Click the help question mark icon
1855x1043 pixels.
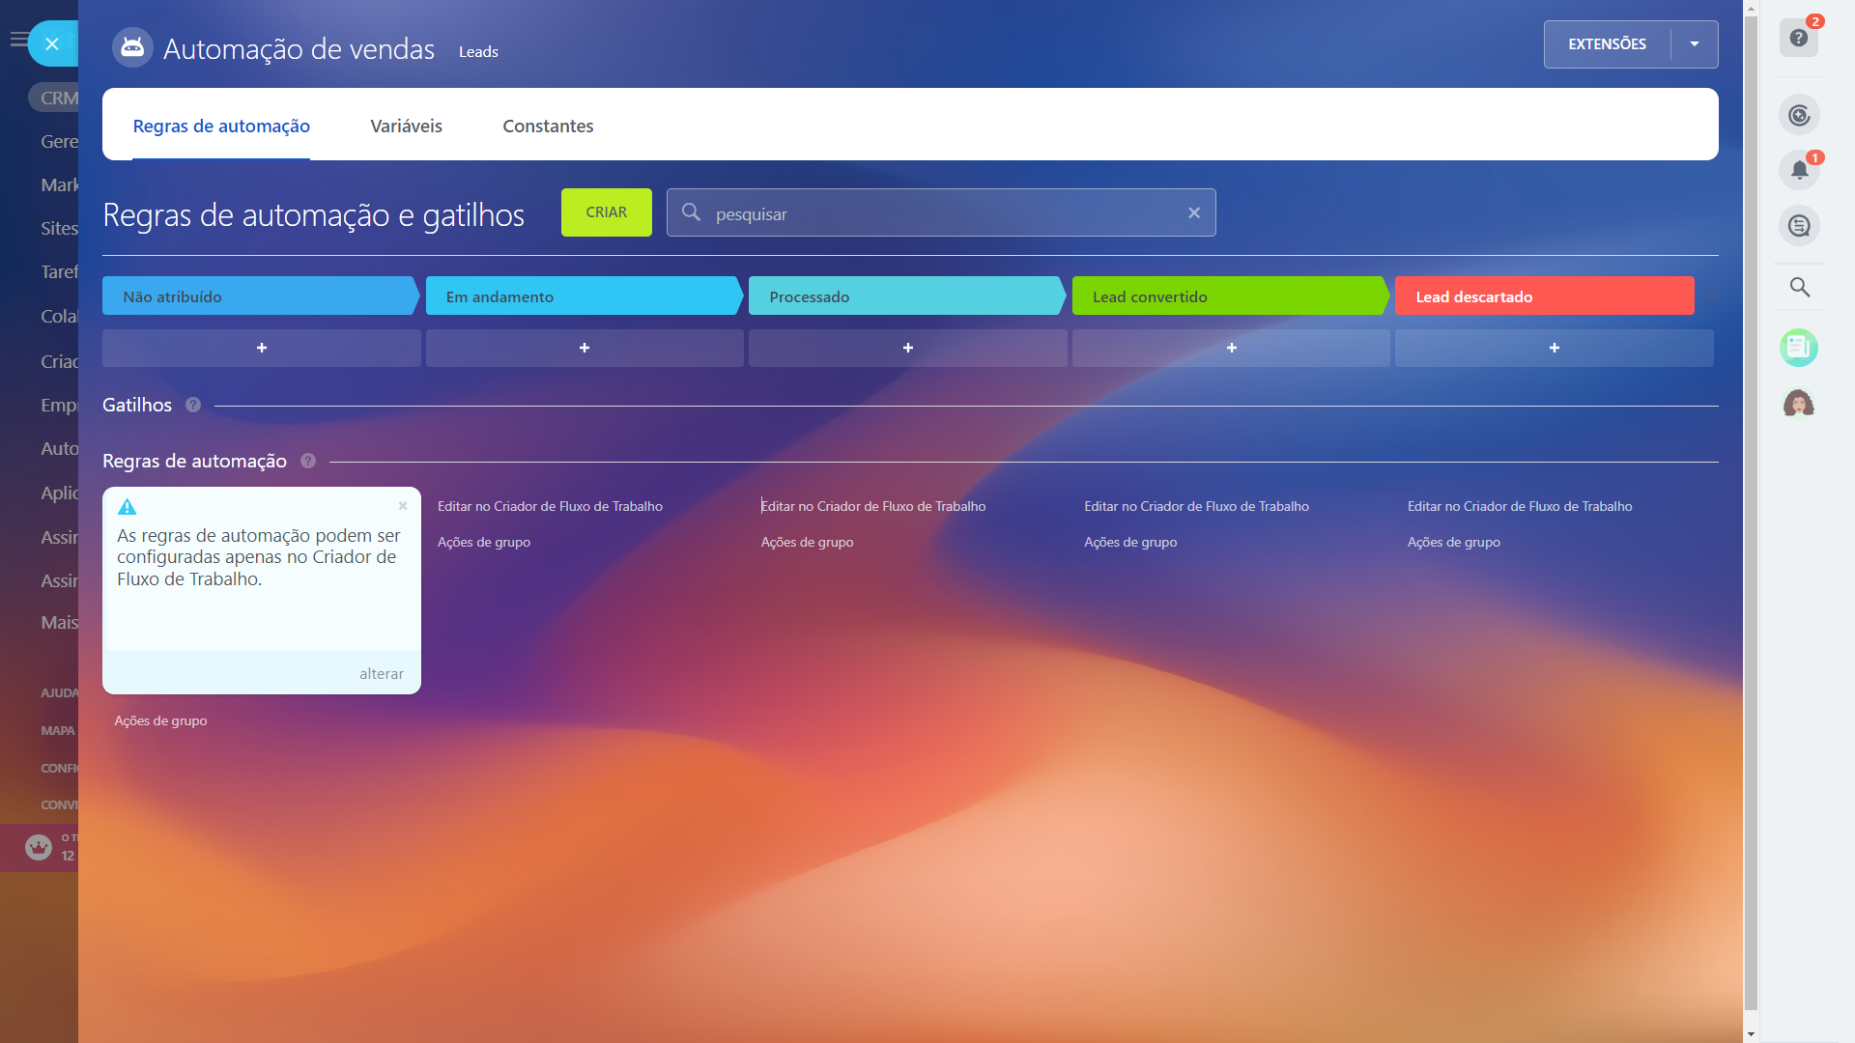1798,39
